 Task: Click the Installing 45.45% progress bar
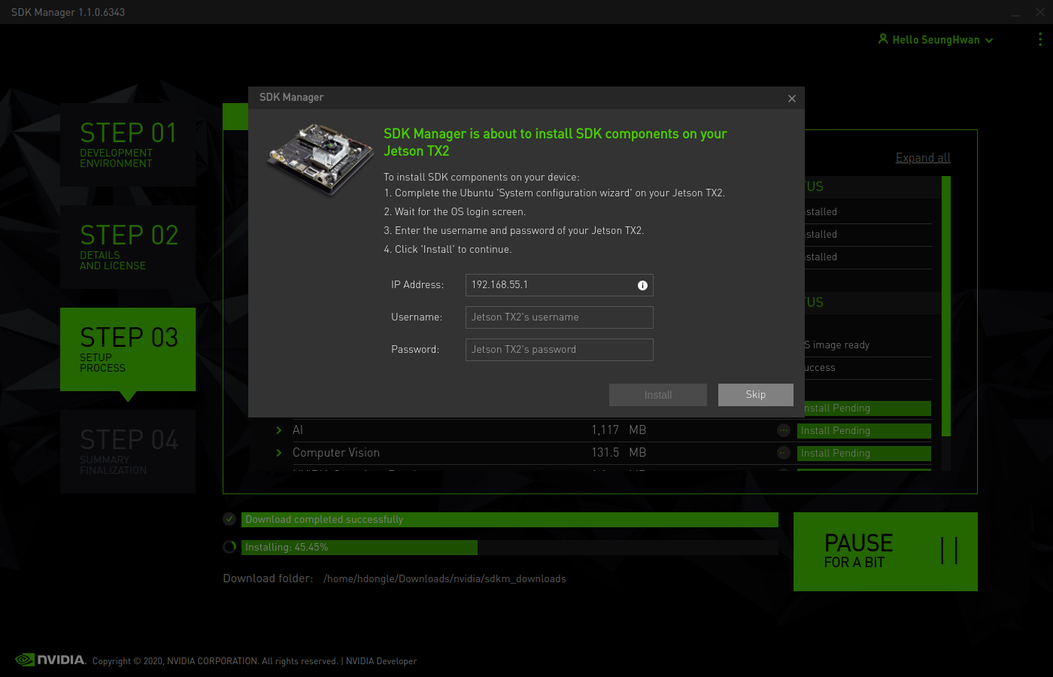(x=510, y=547)
